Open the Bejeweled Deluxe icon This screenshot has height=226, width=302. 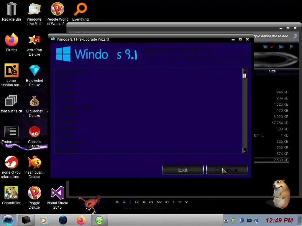pyautogui.click(x=34, y=75)
